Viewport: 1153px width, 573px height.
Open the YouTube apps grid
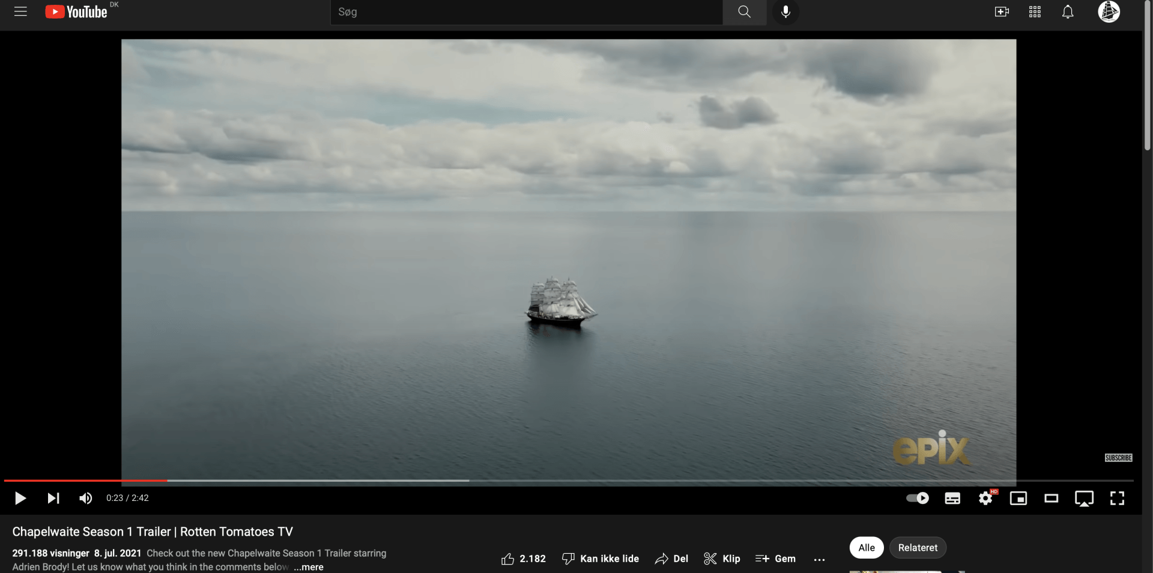coord(1035,12)
